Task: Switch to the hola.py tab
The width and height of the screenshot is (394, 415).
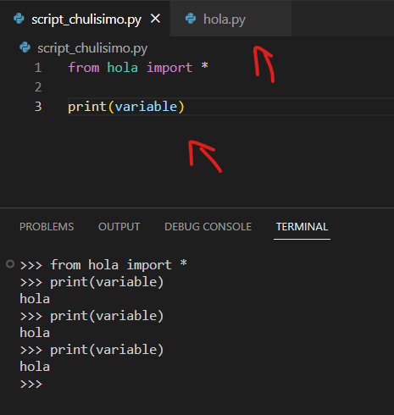Action: pyautogui.click(x=230, y=19)
